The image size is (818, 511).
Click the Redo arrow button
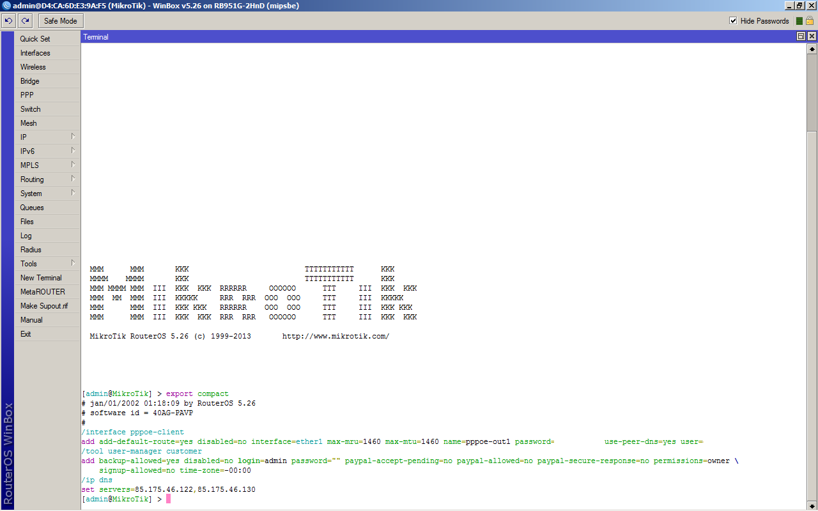click(26, 20)
